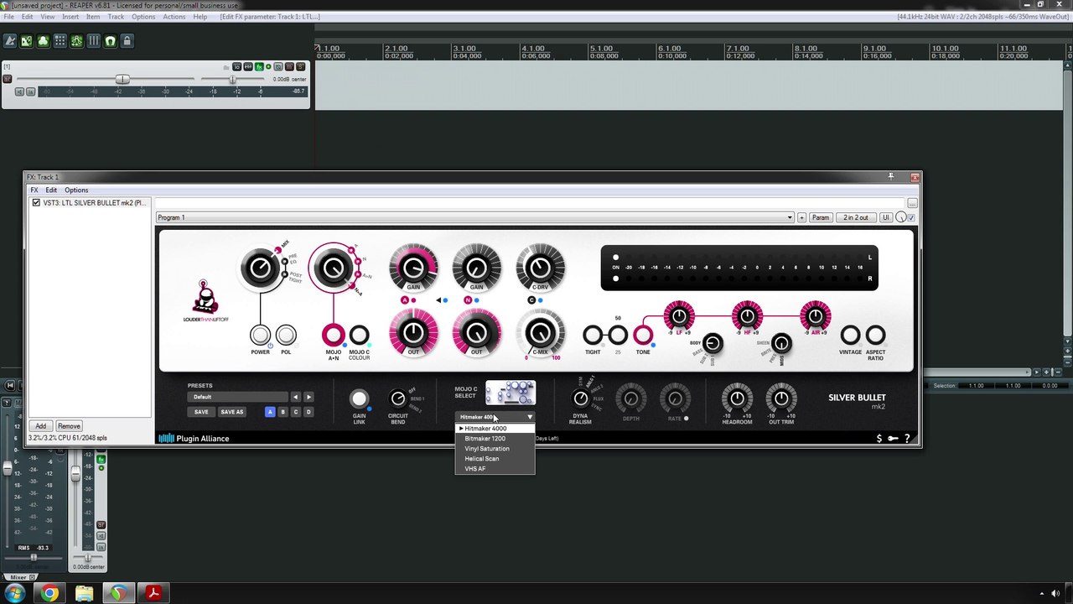Choose VHS AF option
The height and width of the screenshot is (604, 1073).
495,469
